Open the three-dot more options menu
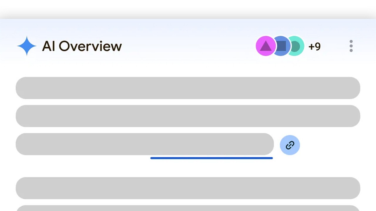The image size is (376, 211). click(x=351, y=46)
